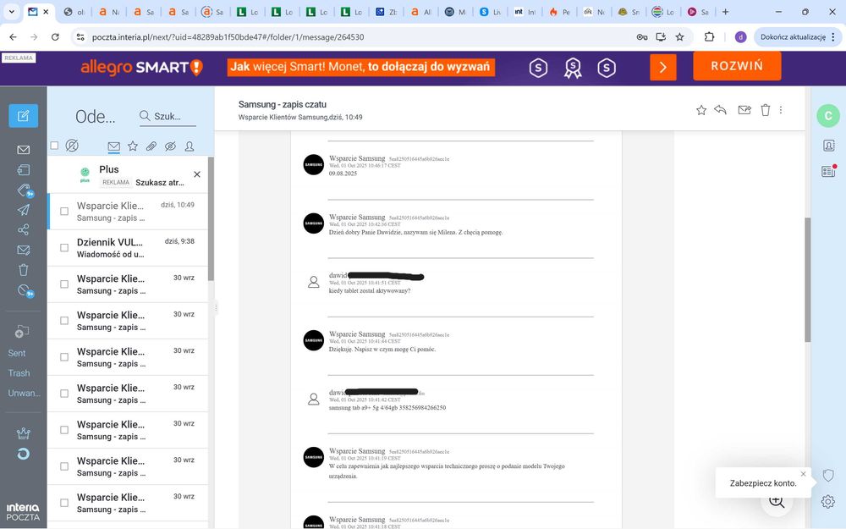Open Chrome tab search dropdown arrow
Viewport: 846px width, 529px height.
(x=11, y=11)
